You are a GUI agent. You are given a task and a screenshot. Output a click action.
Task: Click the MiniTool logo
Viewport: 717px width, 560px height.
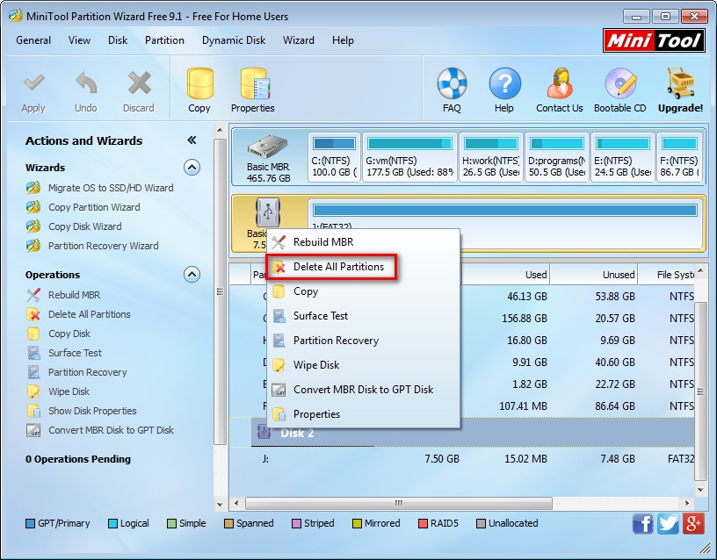(654, 40)
